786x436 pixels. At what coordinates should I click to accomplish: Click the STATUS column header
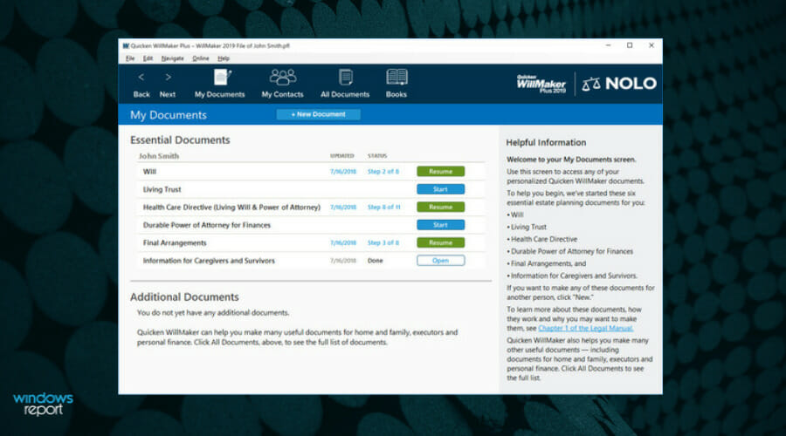point(377,156)
